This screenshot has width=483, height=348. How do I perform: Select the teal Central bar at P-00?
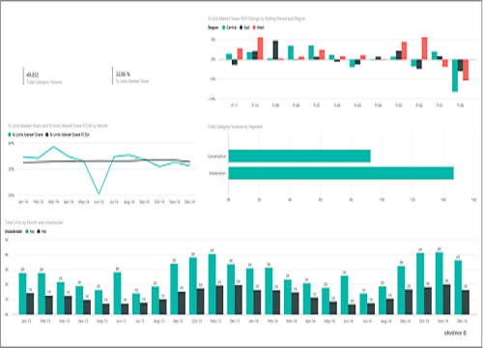(455, 75)
